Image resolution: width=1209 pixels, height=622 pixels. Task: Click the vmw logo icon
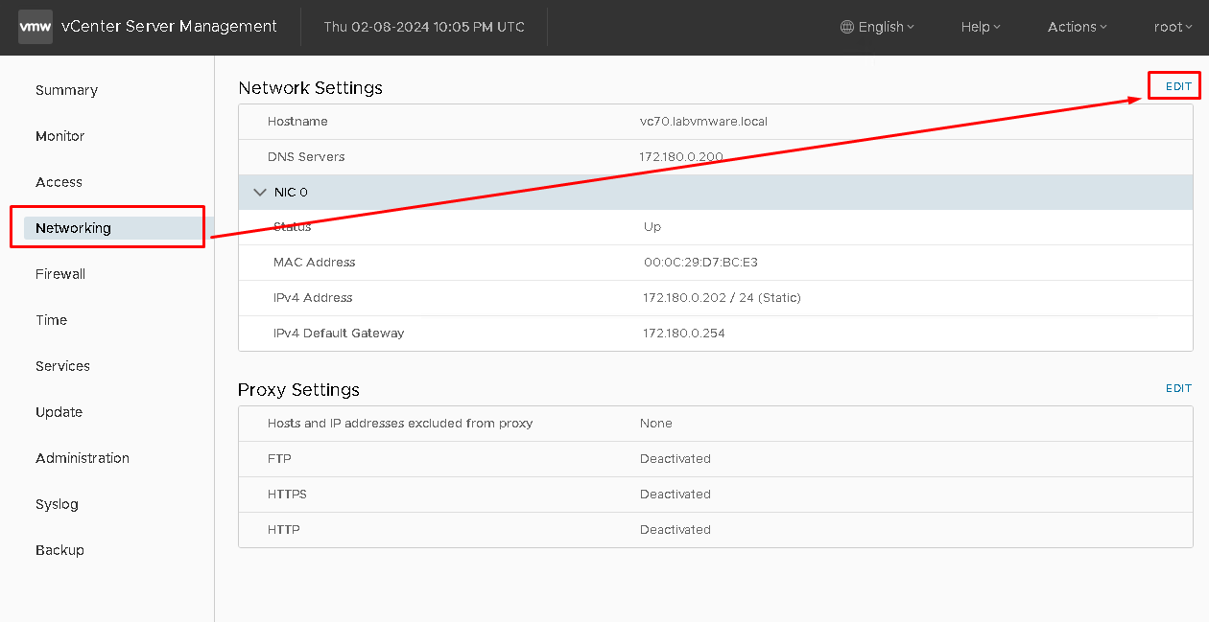click(36, 27)
